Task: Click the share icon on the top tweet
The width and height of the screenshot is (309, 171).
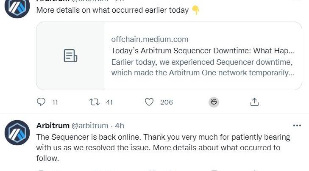Action: [x=254, y=102]
